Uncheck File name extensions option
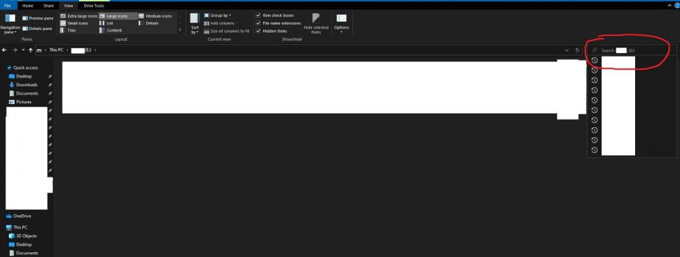 pos(278,23)
